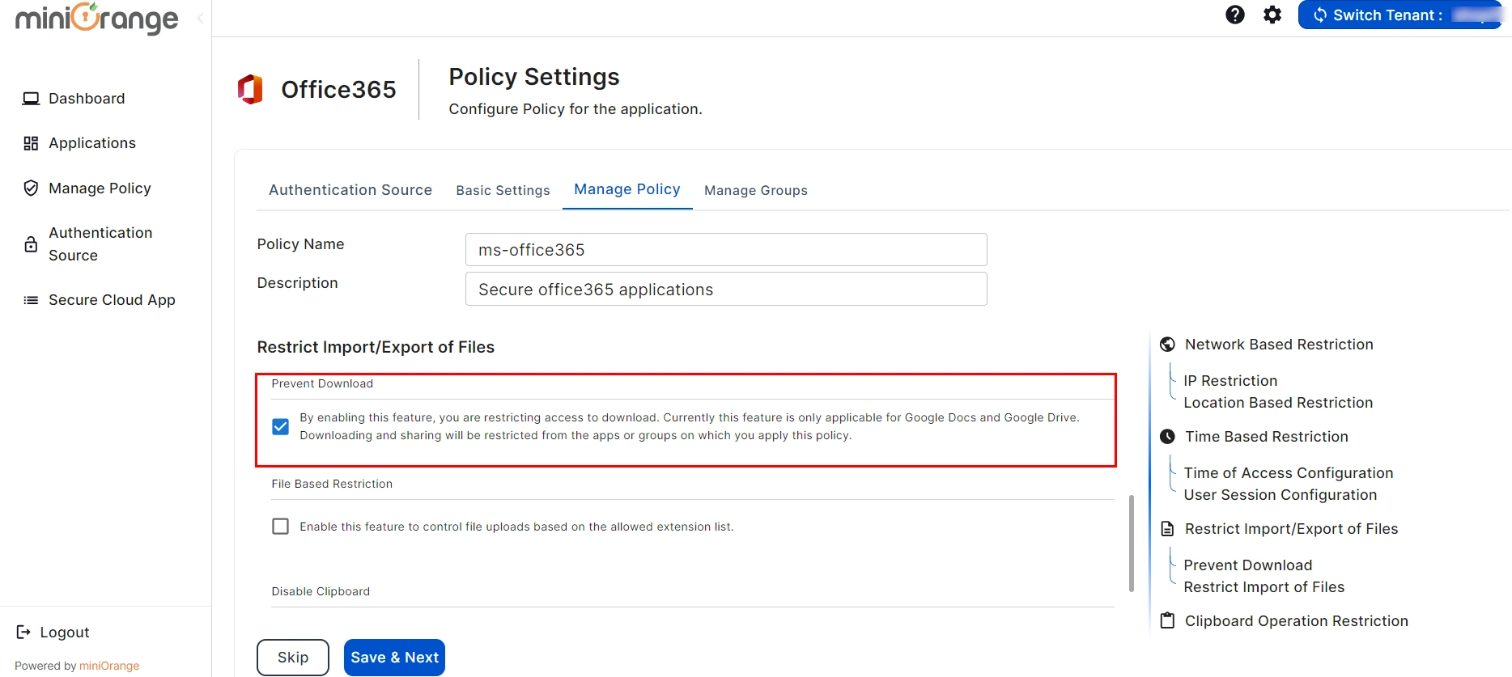Switch to the Basic Settings tab
Image resolution: width=1512 pixels, height=677 pixels.
503,190
